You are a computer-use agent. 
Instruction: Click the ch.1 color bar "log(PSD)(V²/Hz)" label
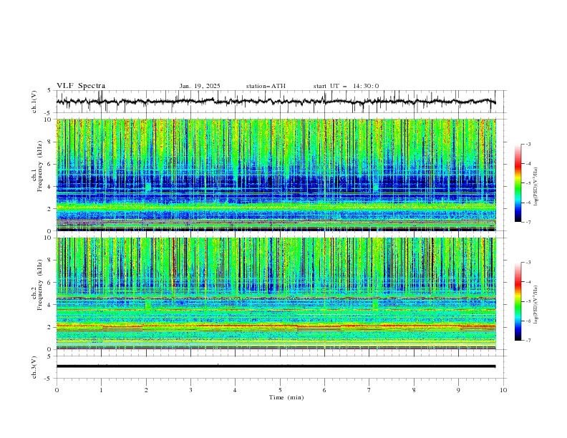535,187
